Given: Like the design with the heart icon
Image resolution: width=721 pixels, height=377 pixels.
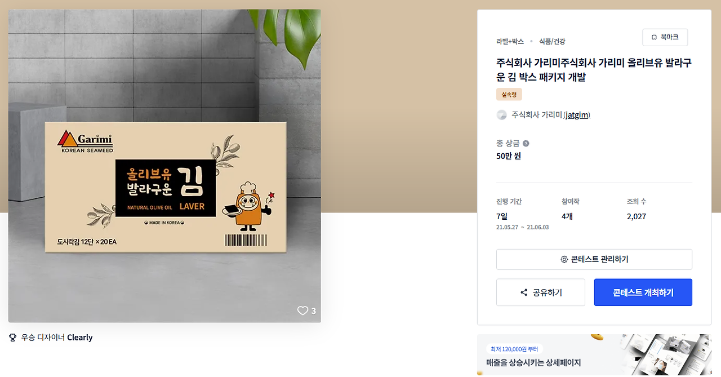Looking at the screenshot, I should [302, 311].
